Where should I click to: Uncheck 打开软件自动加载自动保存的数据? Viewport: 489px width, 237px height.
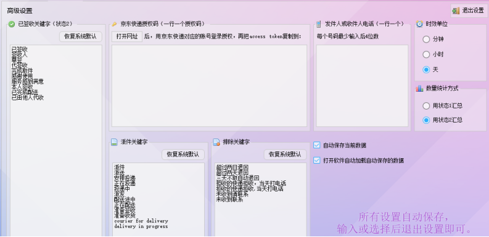coord(317,161)
